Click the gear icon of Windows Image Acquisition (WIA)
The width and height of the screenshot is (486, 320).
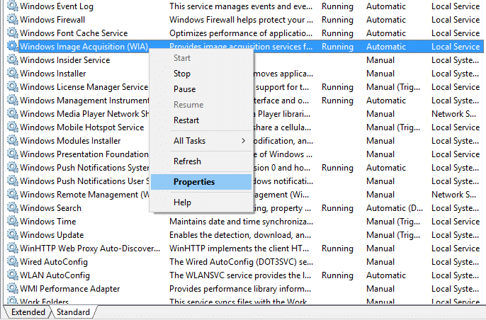pyautogui.click(x=13, y=47)
